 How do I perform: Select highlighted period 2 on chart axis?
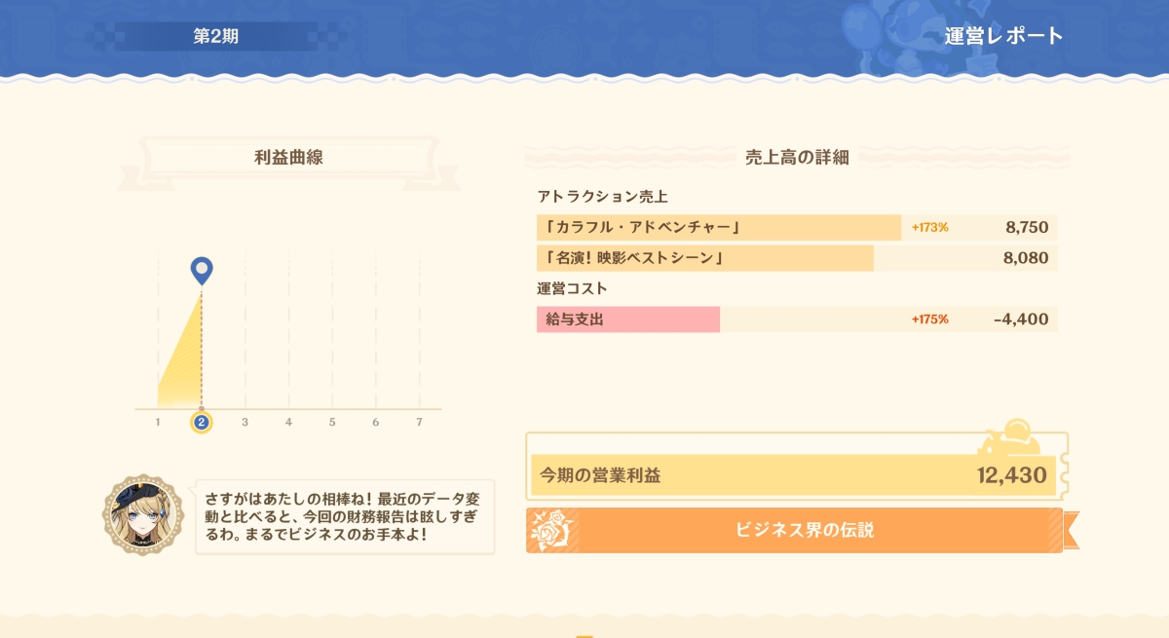coord(202,422)
